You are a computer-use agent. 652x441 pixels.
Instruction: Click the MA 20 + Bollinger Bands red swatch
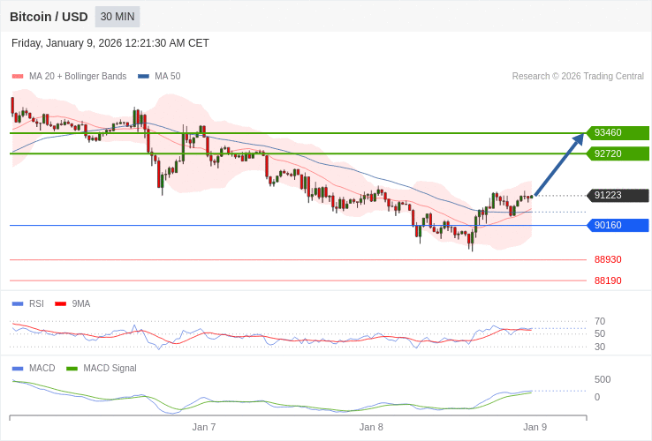coord(18,77)
